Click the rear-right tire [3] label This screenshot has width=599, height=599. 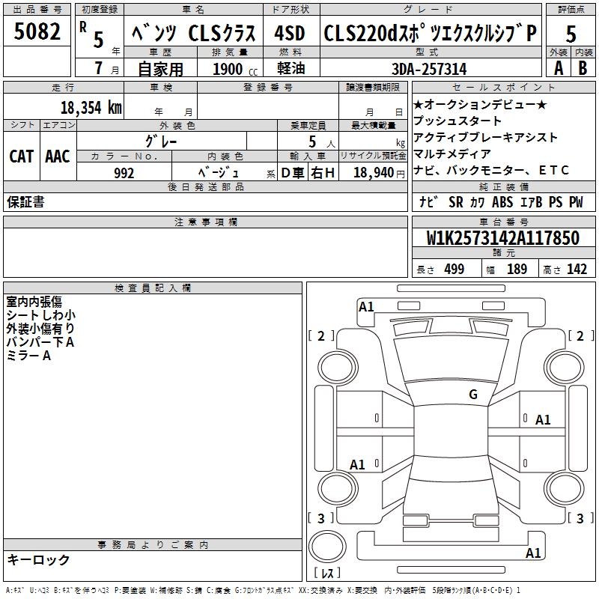coord(580,518)
